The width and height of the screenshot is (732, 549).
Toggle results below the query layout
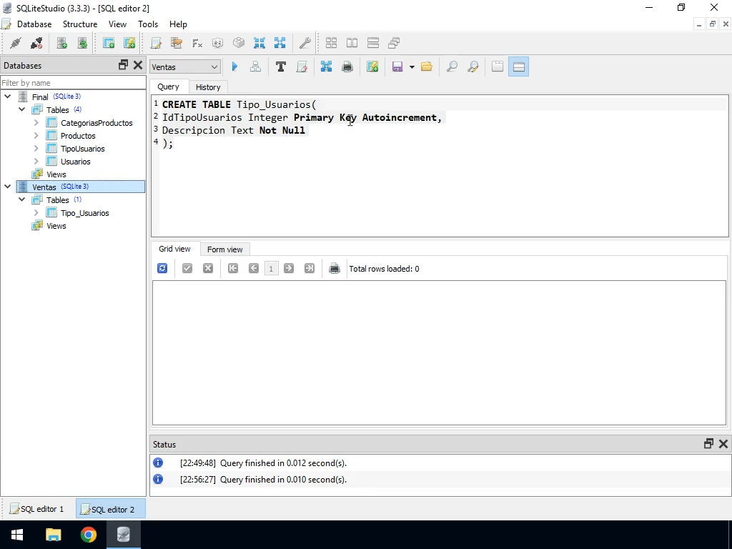[x=519, y=66]
